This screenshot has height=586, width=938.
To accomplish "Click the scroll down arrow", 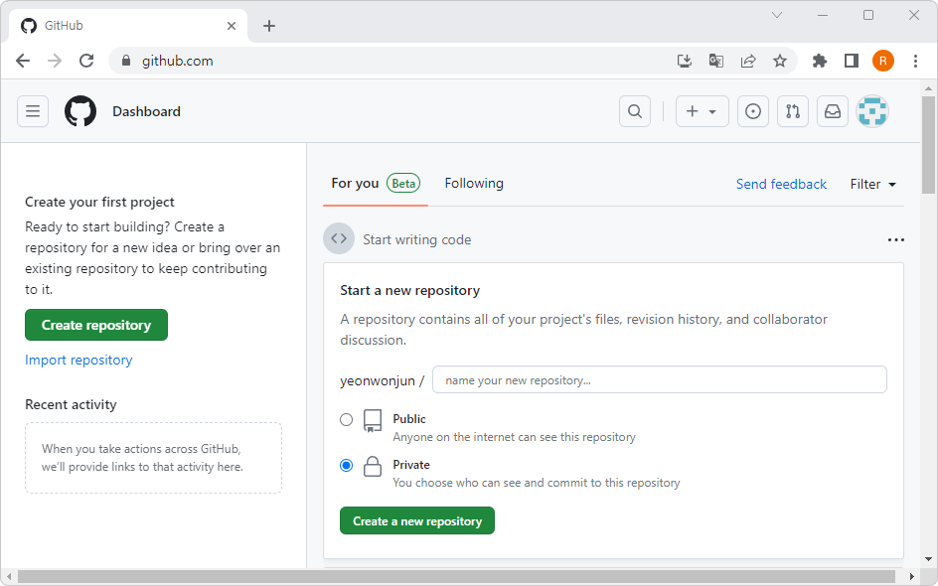I will 928,560.
